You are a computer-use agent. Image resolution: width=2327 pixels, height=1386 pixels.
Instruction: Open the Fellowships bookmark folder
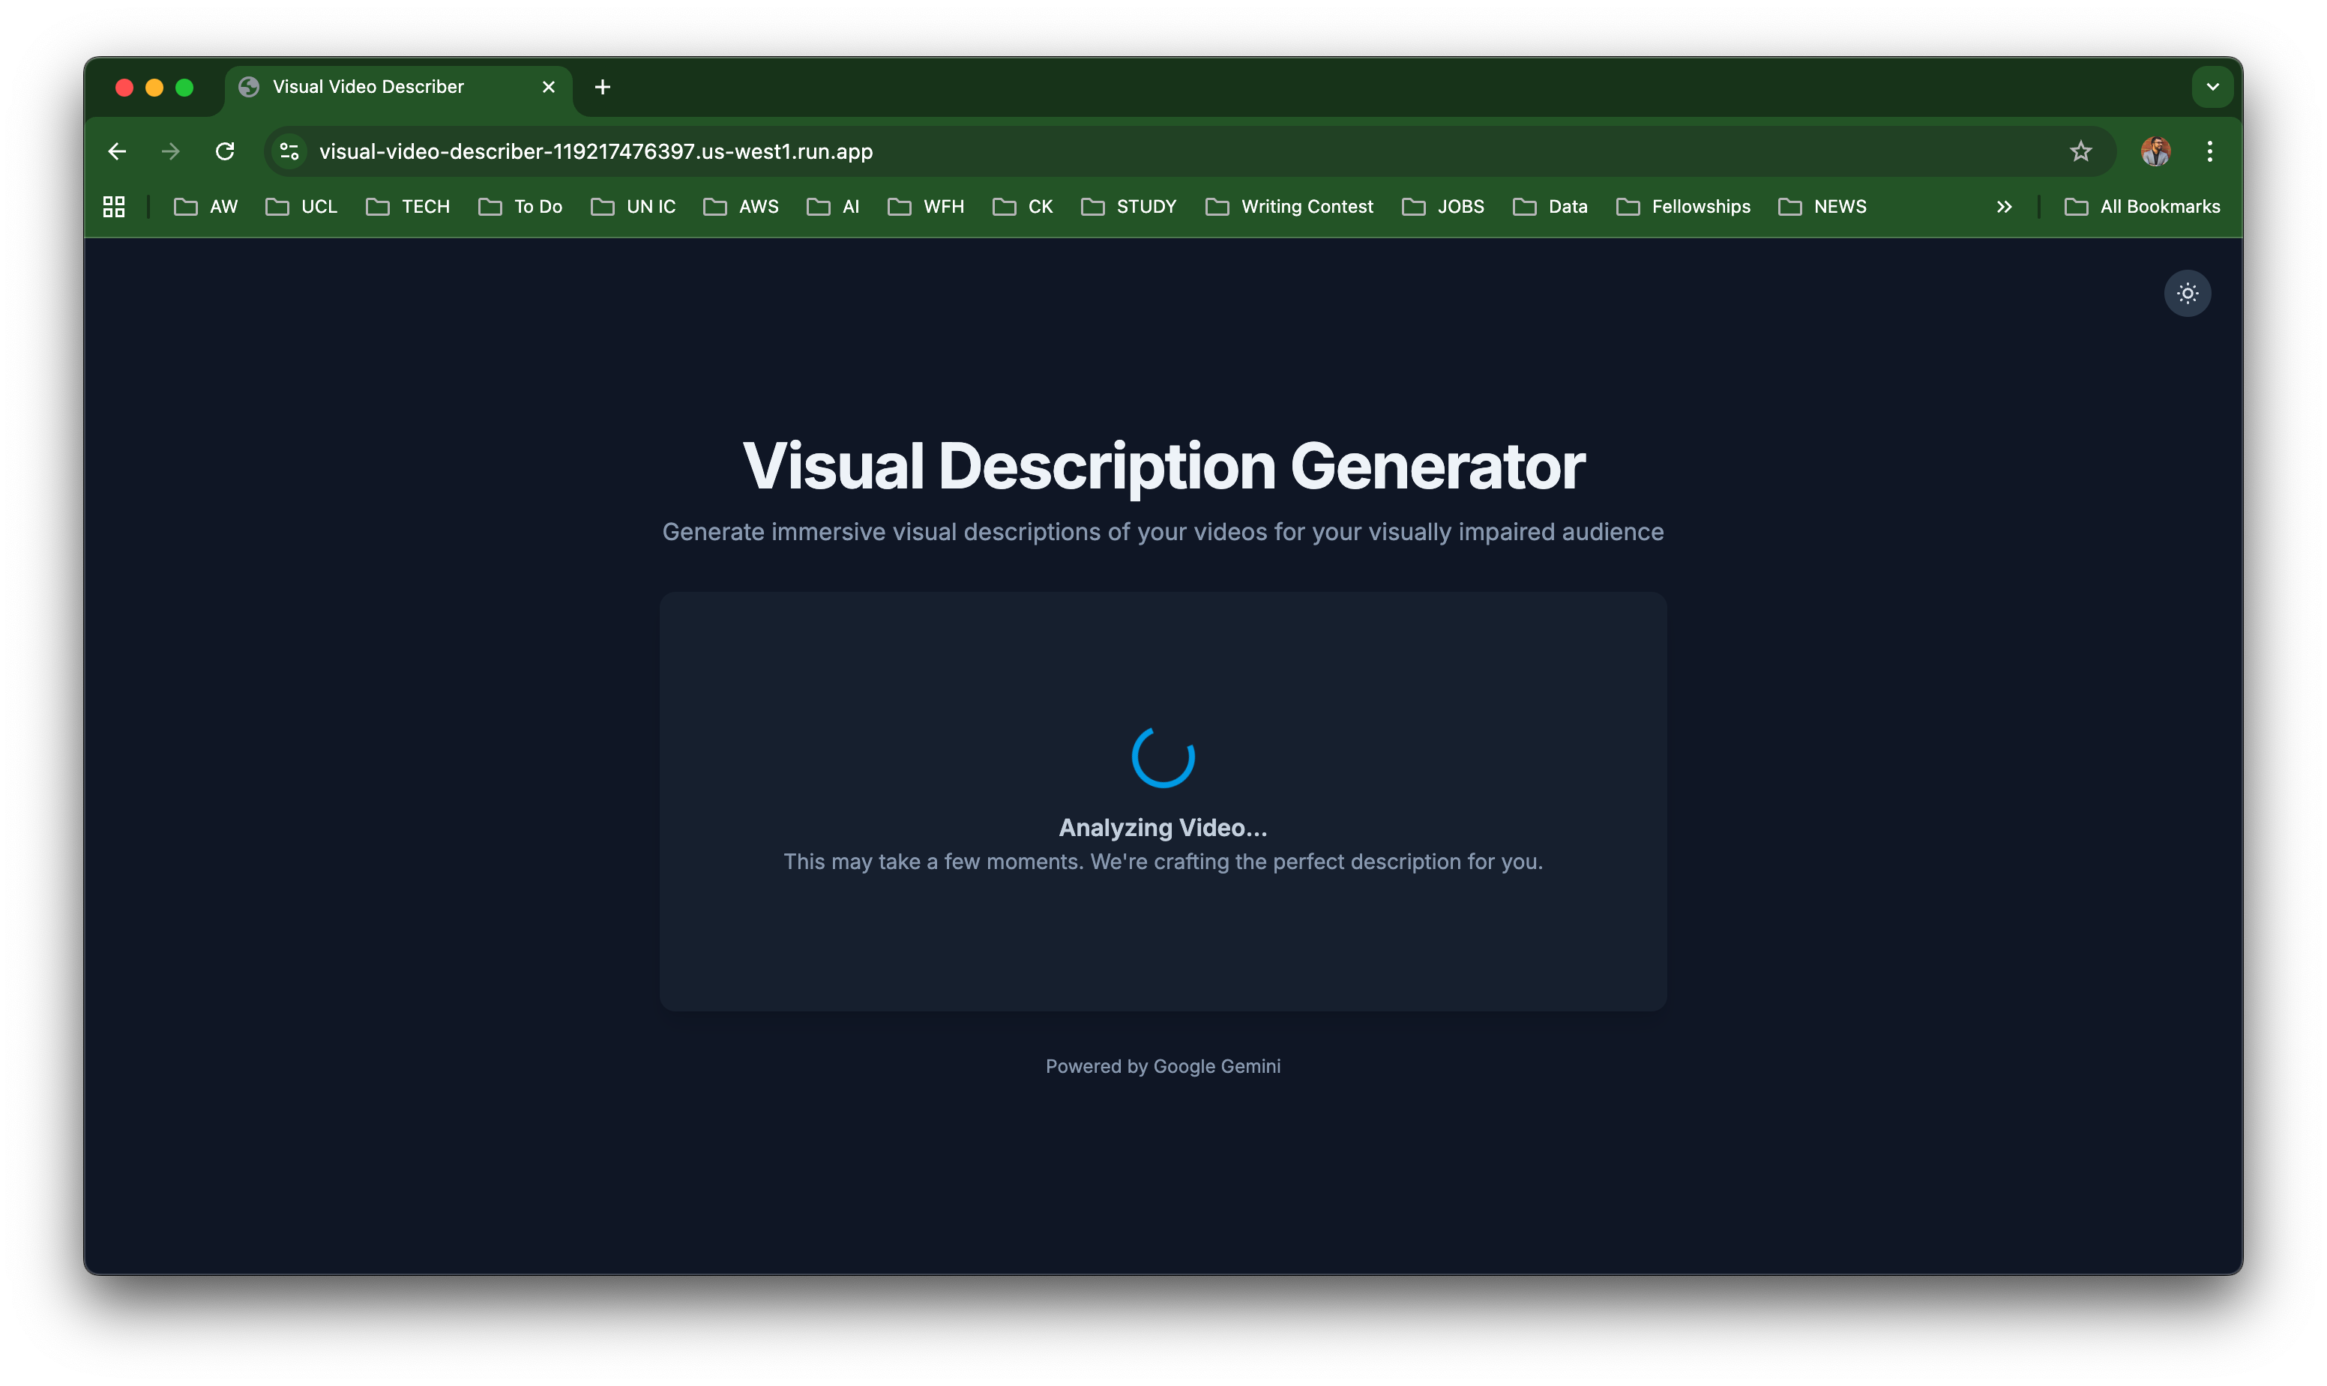tap(1683, 207)
